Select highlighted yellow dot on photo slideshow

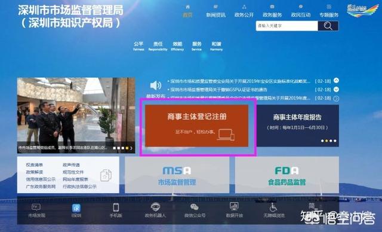(x=127, y=148)
